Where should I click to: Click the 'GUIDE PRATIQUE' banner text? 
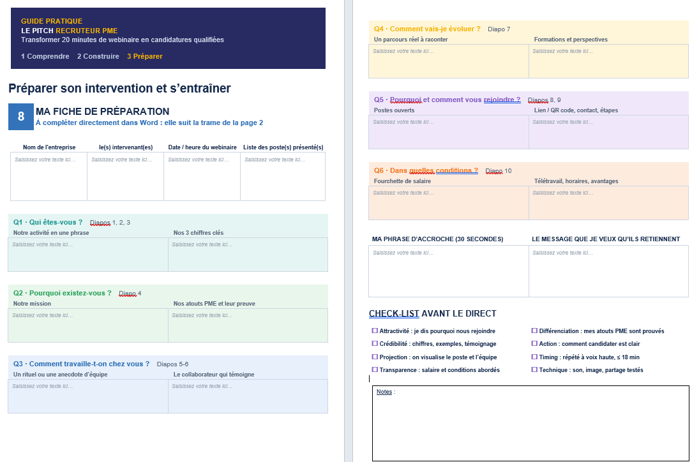click(52, 21)
